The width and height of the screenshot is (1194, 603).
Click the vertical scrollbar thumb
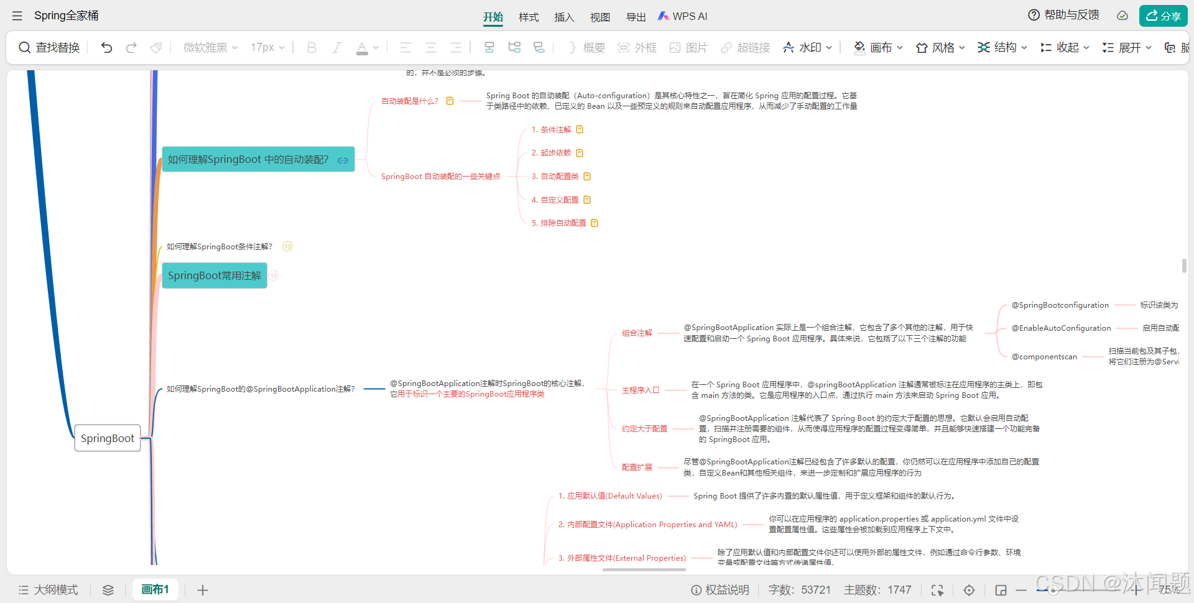1184,265
